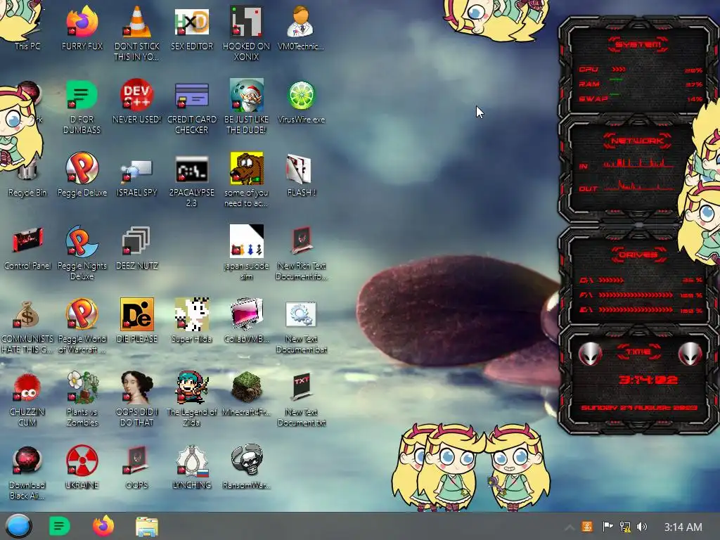Select the LYNCHING noose icon
The height and width of the screenshot is (540, 720).
[x=191, y=467]
